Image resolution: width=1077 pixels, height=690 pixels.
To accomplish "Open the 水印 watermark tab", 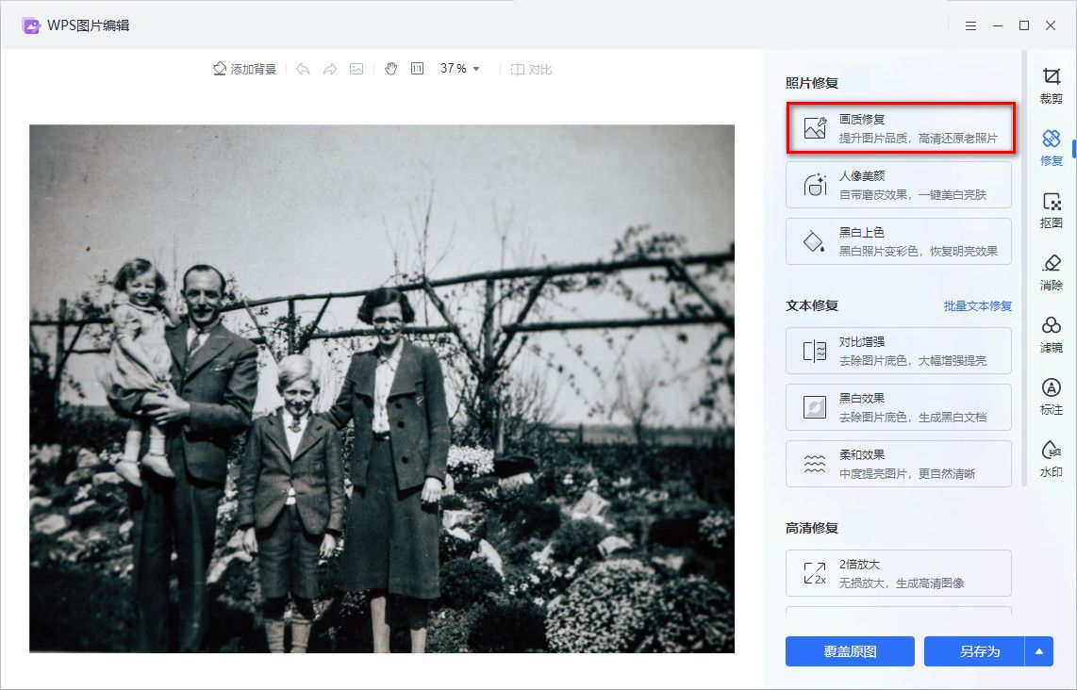I will 1051,459.
